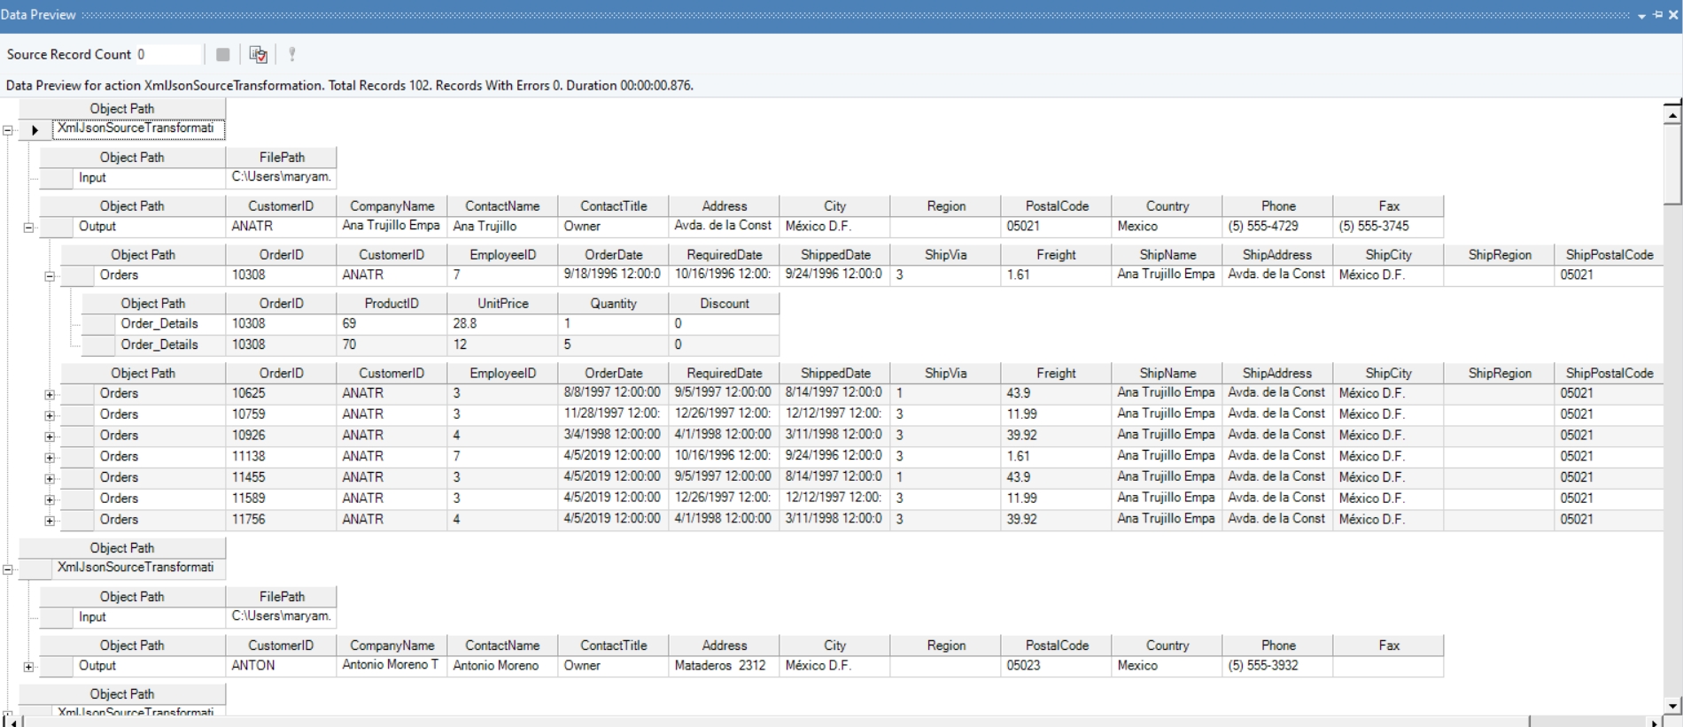The width and height of the screenshot is (1683, 727).
Task: Click the verify data clipboard-checkmark icon
Action: pos(258,55)
